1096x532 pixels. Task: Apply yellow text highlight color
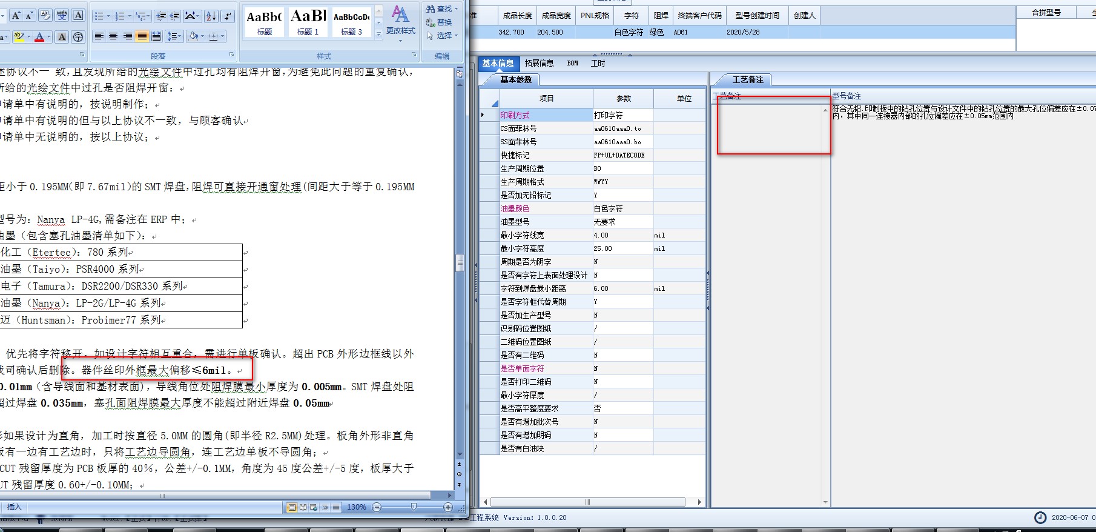point(19,37)
